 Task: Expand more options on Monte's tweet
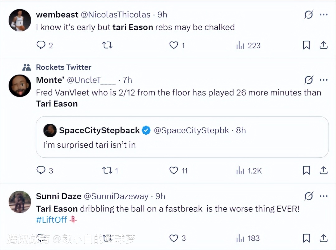pyautogui.click(x=324, y=80)
